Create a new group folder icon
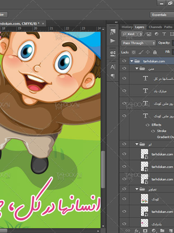 pyautogui.click(x=162, y=231)
